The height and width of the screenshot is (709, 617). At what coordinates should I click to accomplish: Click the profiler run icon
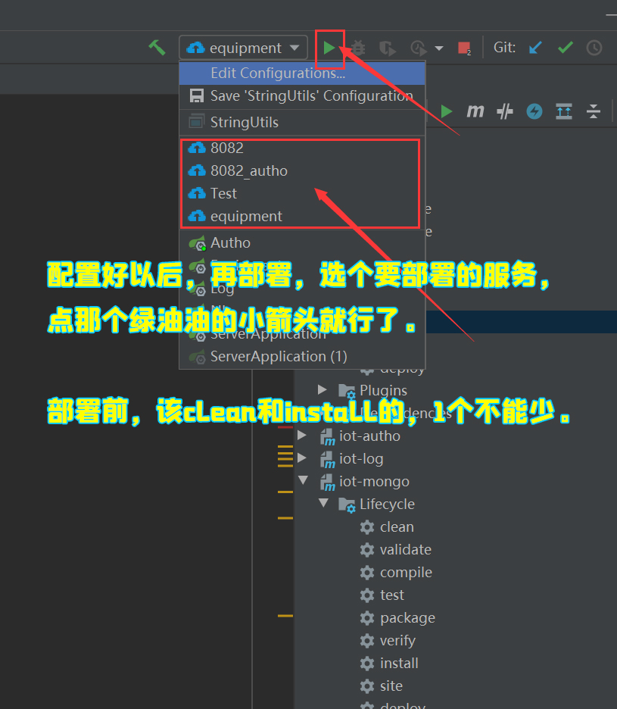coord(419,48)
